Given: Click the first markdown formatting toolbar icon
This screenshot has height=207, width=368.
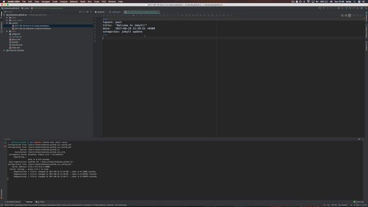Looking at the screenshot, I should (104, 16).
